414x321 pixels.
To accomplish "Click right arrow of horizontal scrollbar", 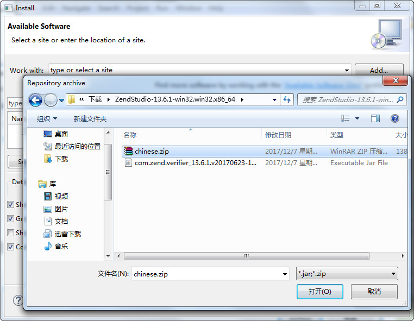I will 403,256.
